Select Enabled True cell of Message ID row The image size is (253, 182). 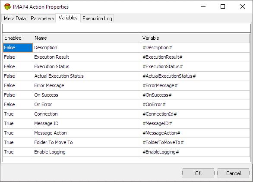pos(18,124)
